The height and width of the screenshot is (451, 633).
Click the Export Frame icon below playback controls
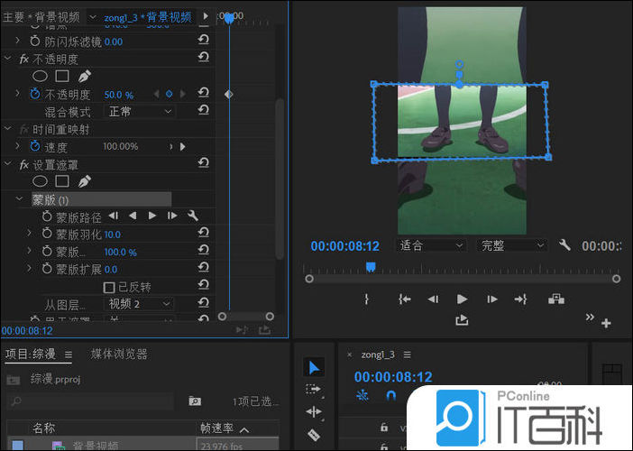pyautogui.click(x=463, y=319)
